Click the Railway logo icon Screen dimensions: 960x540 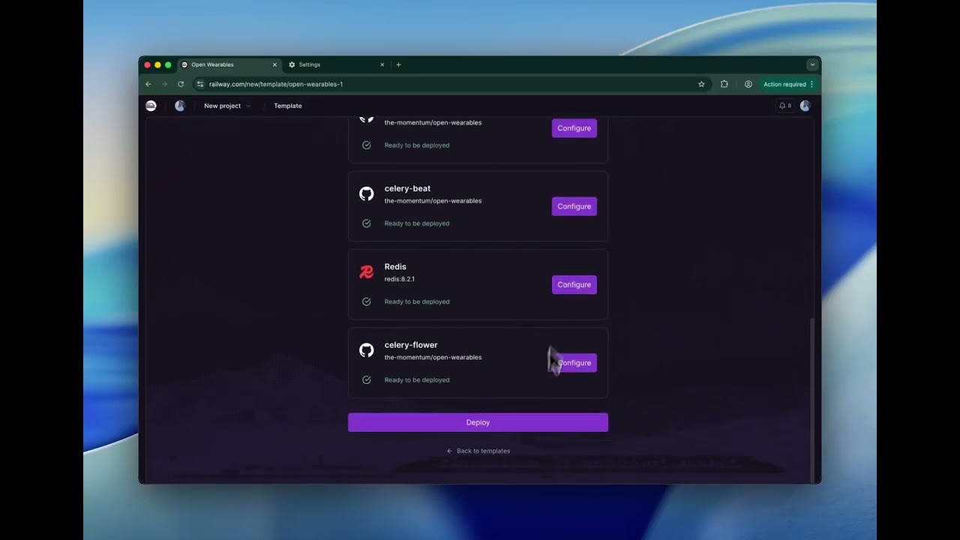tap(151, 106)
